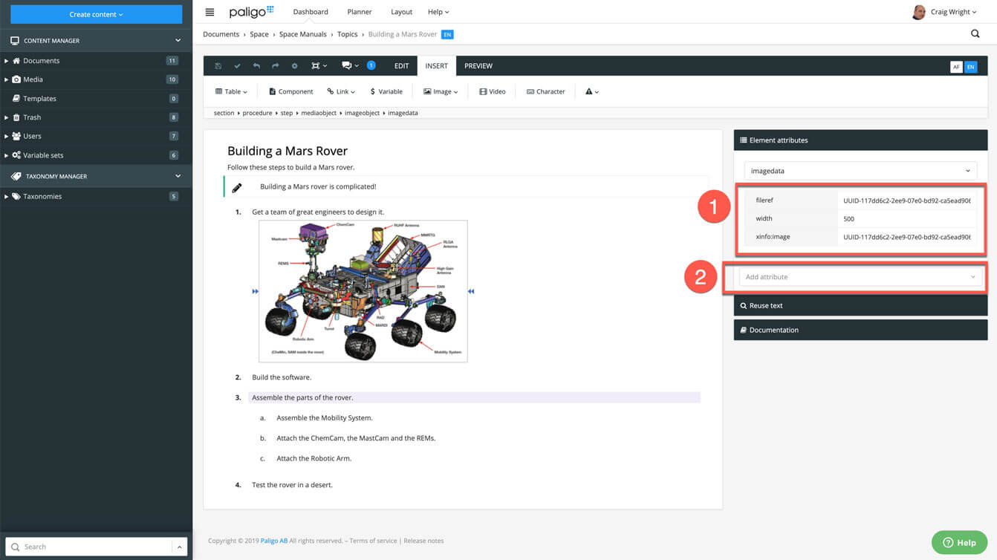Screen dimensions: 997x560
Task: Switch language to EN
Action: tap(970, 67)
